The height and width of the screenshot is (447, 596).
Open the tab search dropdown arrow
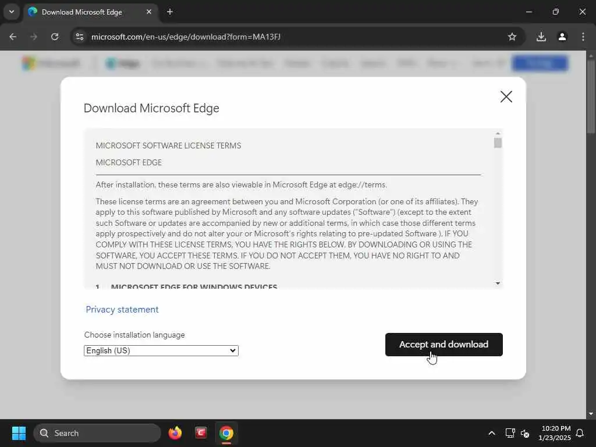(12, 12)
